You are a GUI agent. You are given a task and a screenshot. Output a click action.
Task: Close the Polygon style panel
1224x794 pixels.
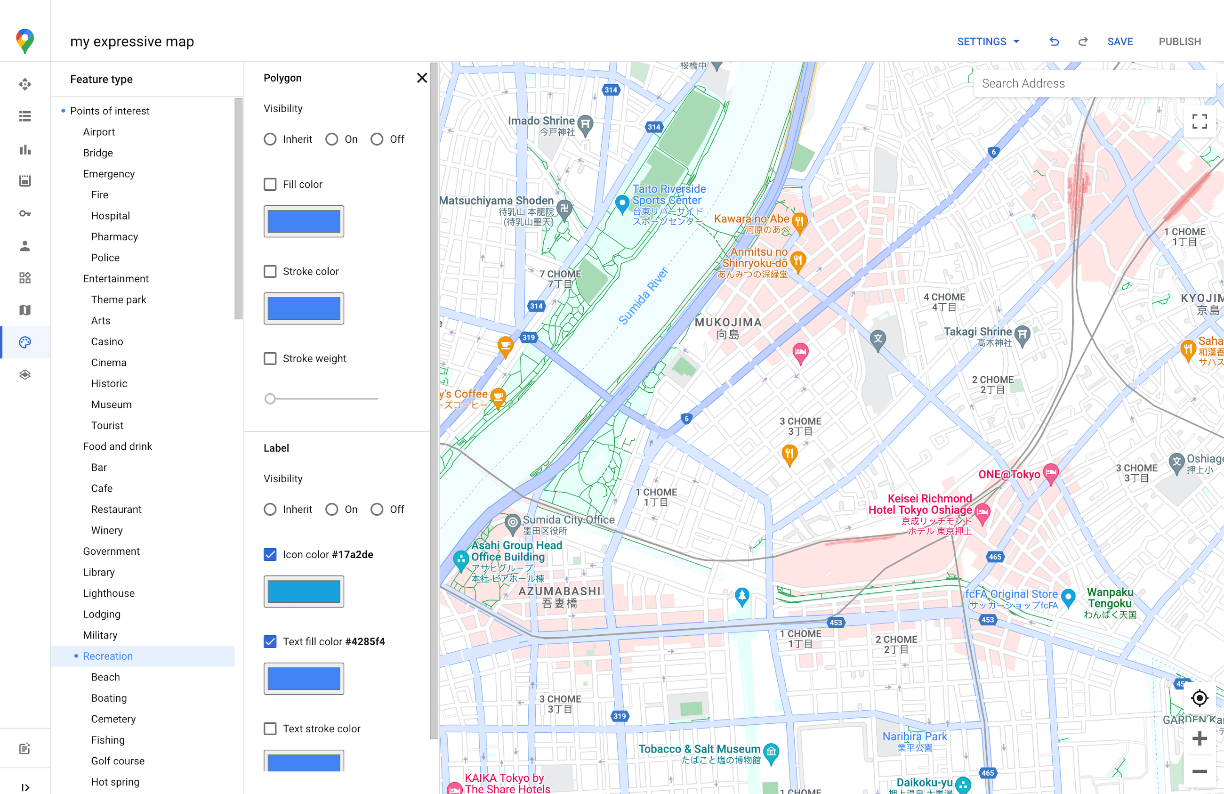(x=422, y=78)
